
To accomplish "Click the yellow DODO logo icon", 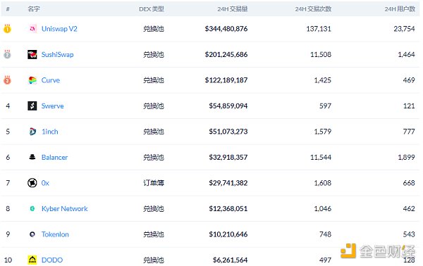I will coord(32,260).
